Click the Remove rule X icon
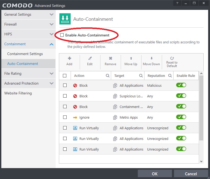 tap(110, 59)
